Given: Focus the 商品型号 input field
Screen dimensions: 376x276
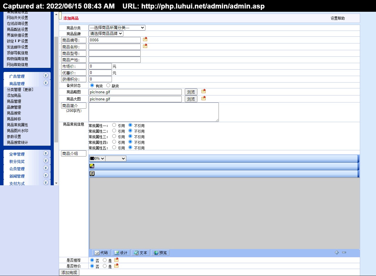Looking at the screenshot, I should [115, 53].
